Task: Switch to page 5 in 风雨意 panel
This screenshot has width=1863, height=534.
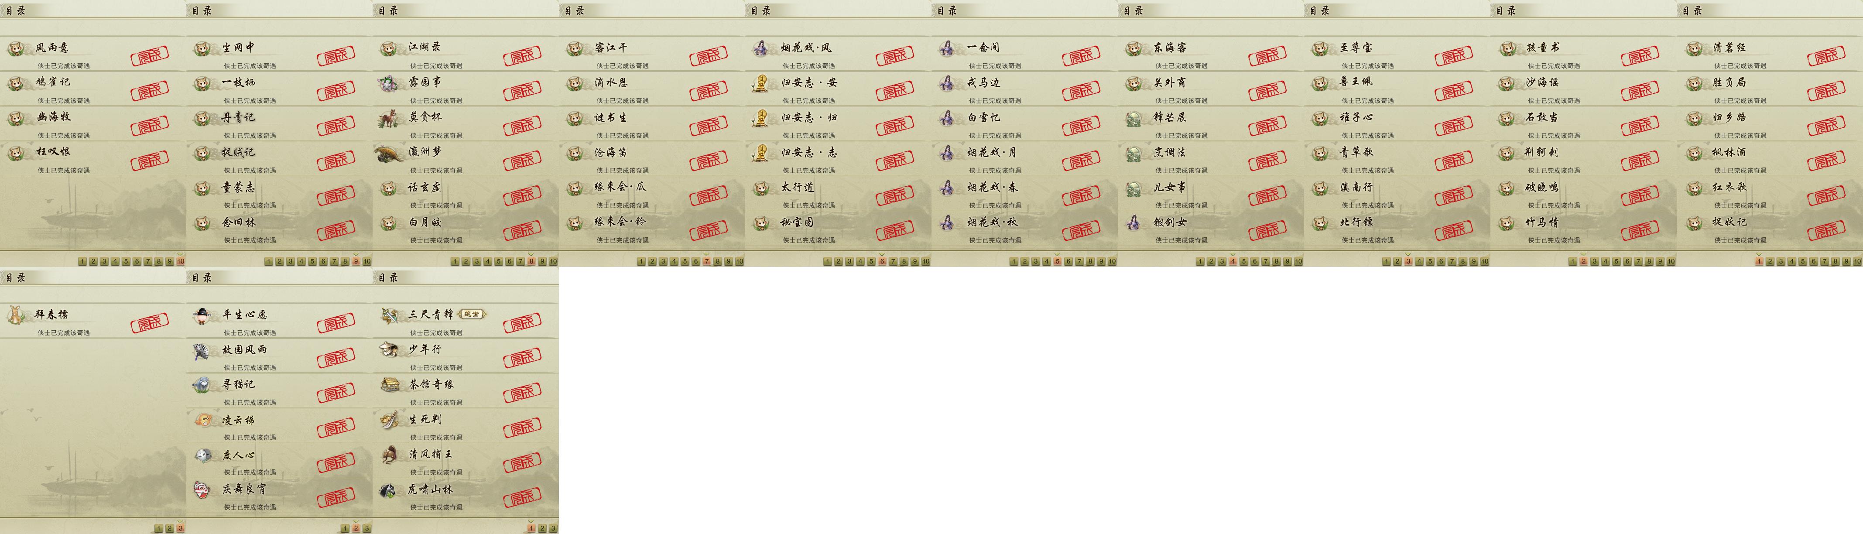Action: (x=126, y=261)
